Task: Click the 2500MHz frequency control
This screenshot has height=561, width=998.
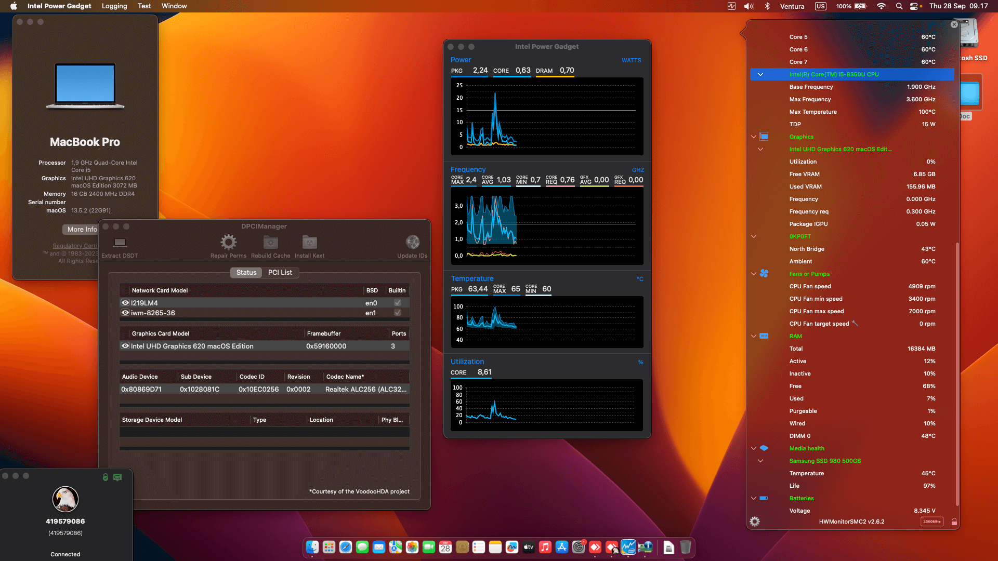Action: pos(932,521)
